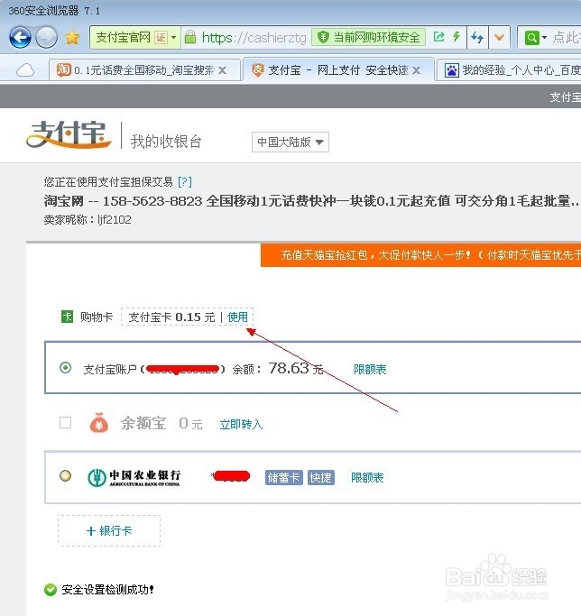Click the green check 安全设置检测成功 icon

51,590
